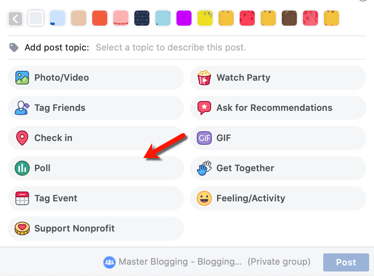Click the Ask for Recommendations icon
The image size is (374, 276).
(204, 108)
